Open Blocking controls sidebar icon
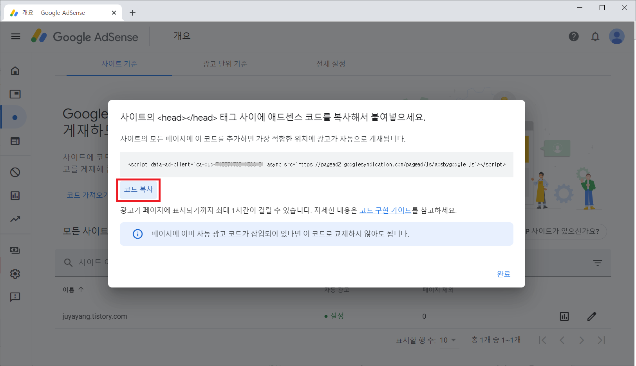The width and height of the screenshot is (636, 366). (x=15, y=172)
